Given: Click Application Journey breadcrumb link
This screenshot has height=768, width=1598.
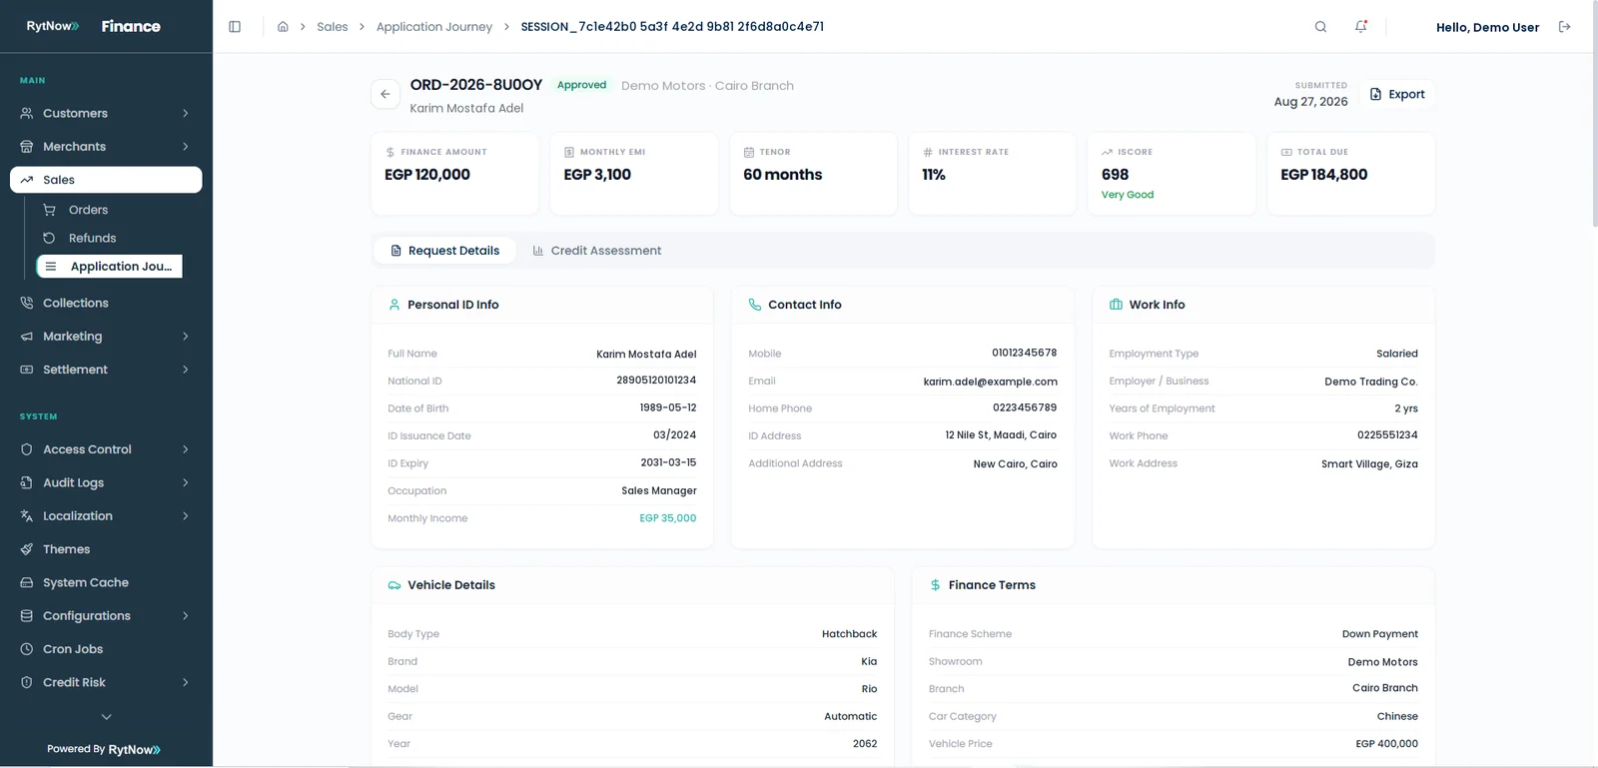Looking at the screenshot, I should 434,27.
